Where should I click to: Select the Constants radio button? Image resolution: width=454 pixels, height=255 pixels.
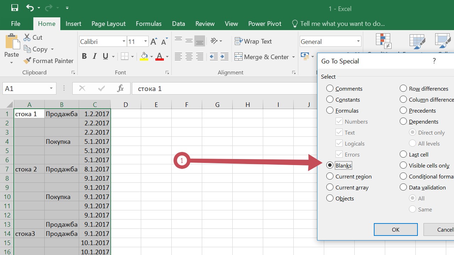(x=330, y=100)
